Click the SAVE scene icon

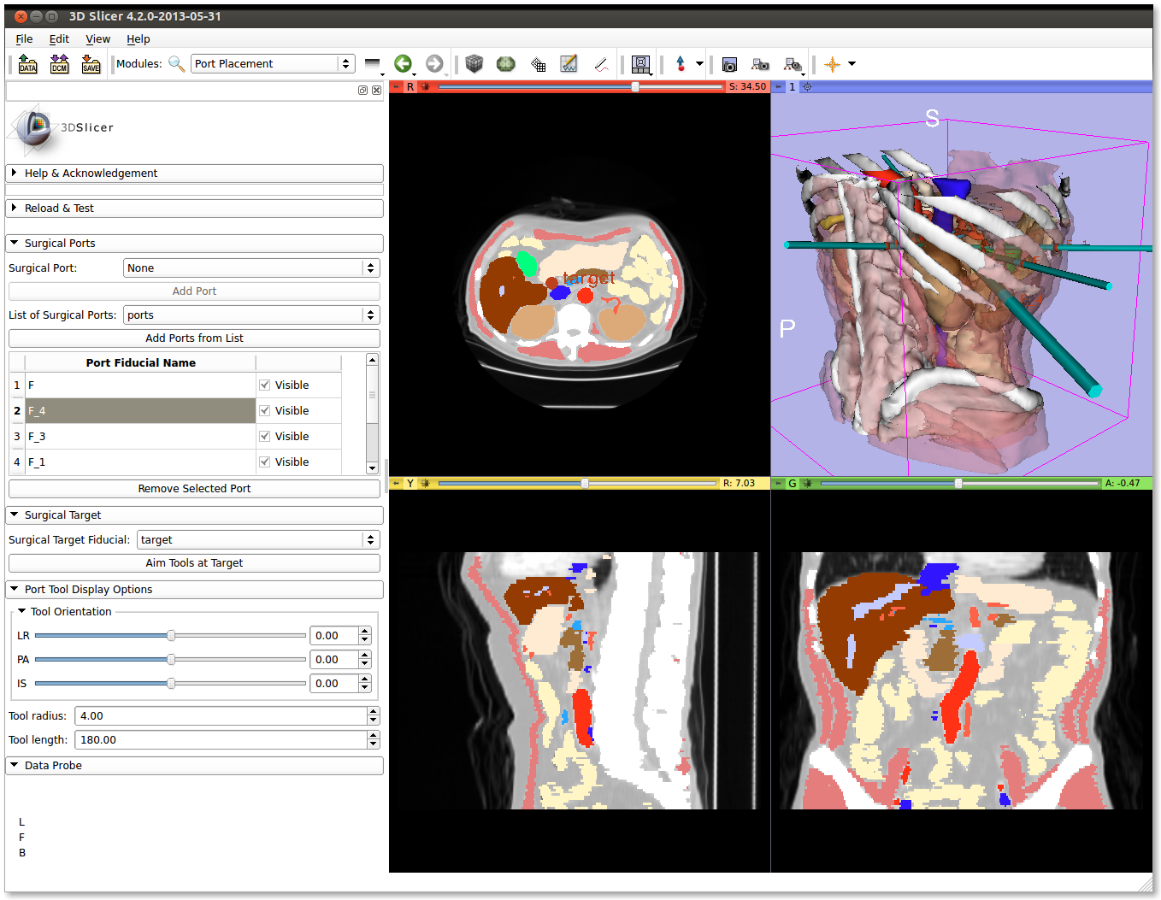[91, 64]
